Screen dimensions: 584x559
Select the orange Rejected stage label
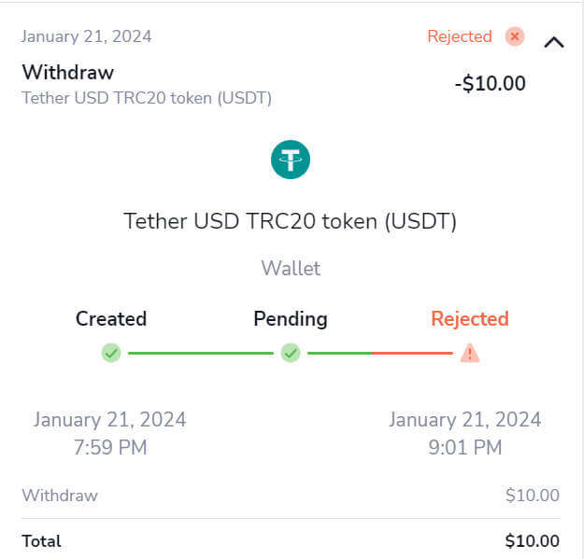470,319
